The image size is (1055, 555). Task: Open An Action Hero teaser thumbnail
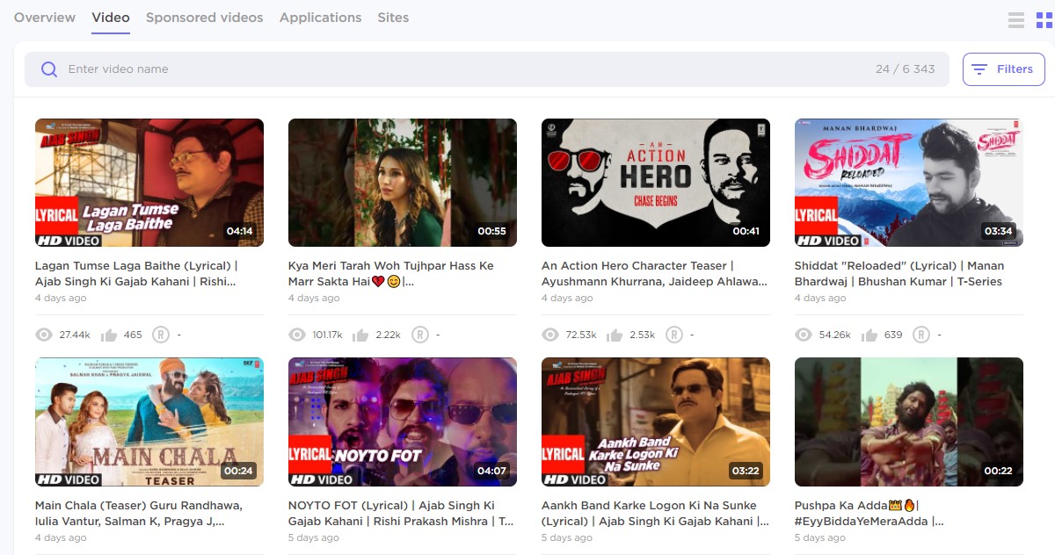[656, 183]
